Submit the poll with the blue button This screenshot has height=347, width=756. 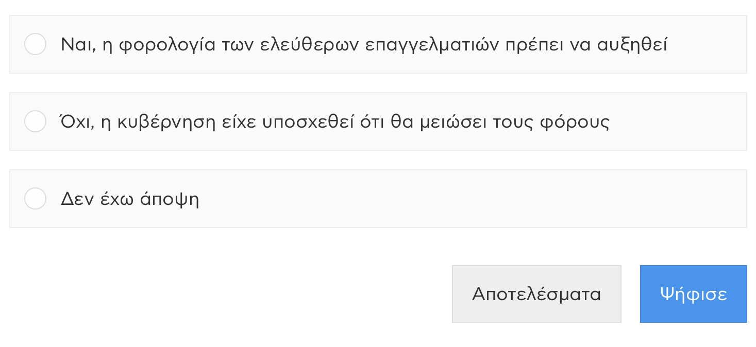tap(693, 294)
